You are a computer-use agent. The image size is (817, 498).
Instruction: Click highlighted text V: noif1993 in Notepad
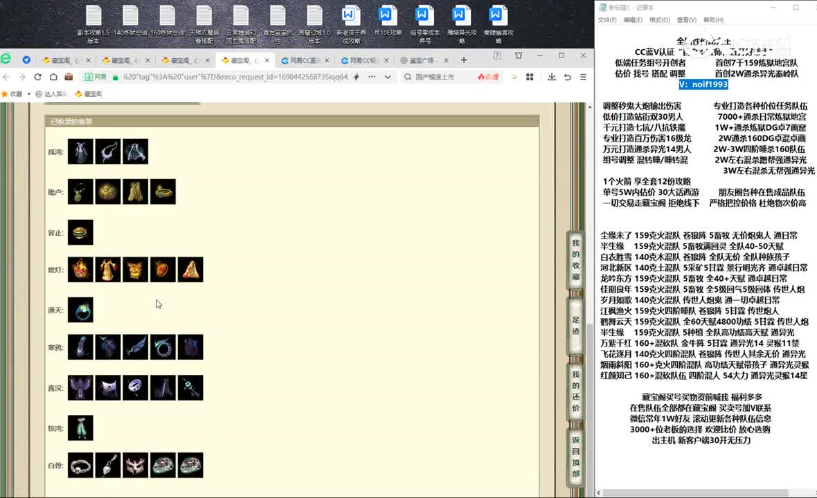703,84
